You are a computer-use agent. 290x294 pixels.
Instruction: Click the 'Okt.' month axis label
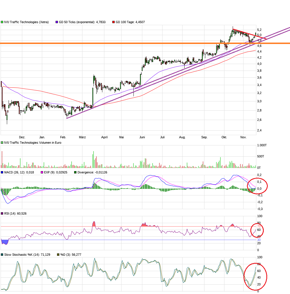[x=224, y=137]
